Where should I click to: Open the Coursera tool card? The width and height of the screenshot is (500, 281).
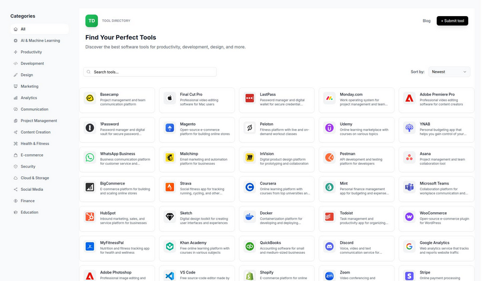tap(276, 187)
